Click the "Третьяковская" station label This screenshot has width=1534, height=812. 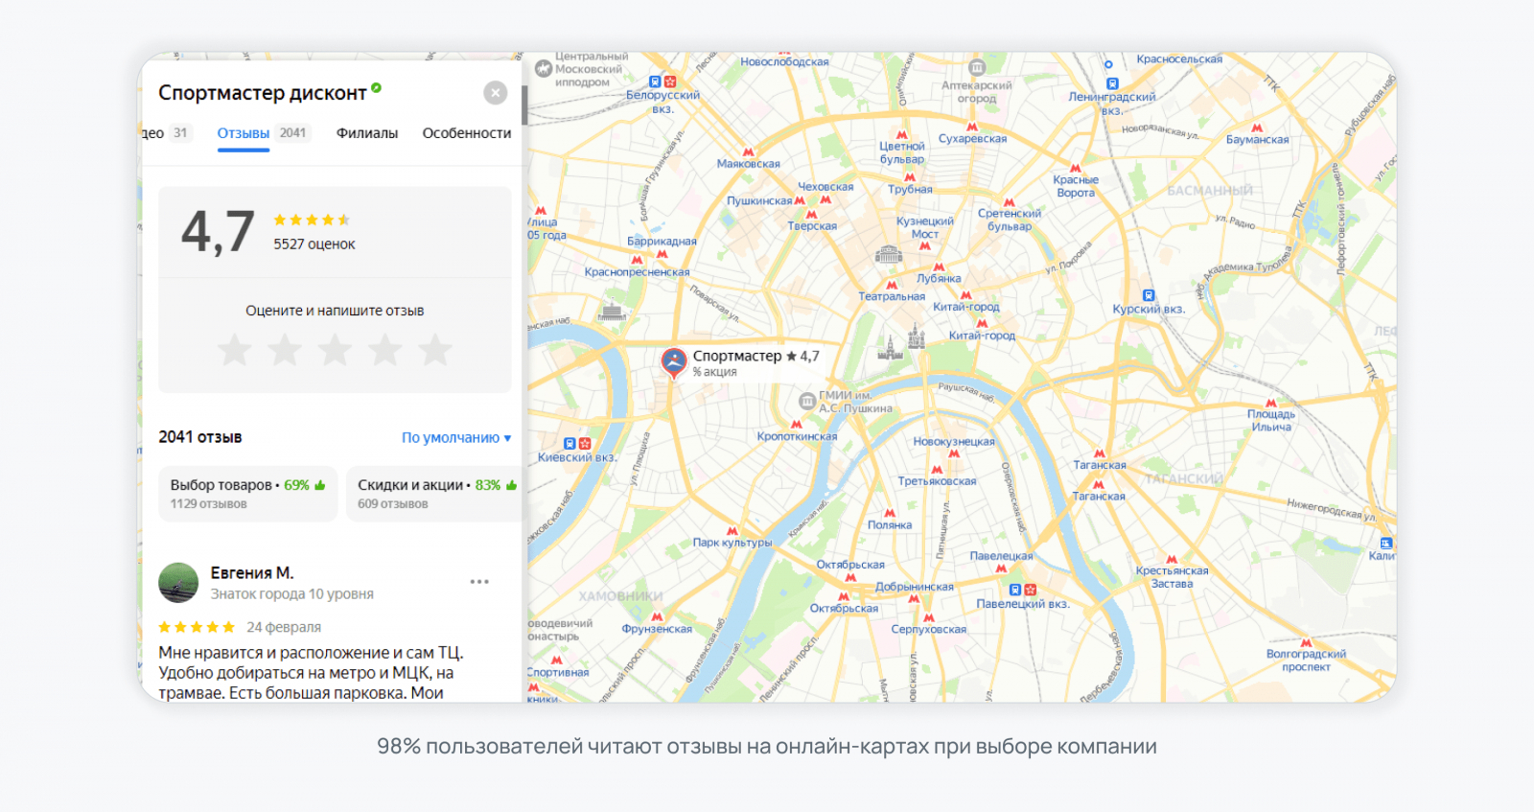pos(938,481)
